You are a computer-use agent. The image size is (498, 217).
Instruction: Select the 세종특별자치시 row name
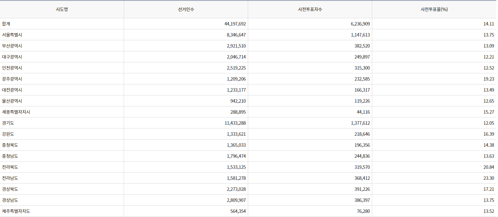[16, 112]
